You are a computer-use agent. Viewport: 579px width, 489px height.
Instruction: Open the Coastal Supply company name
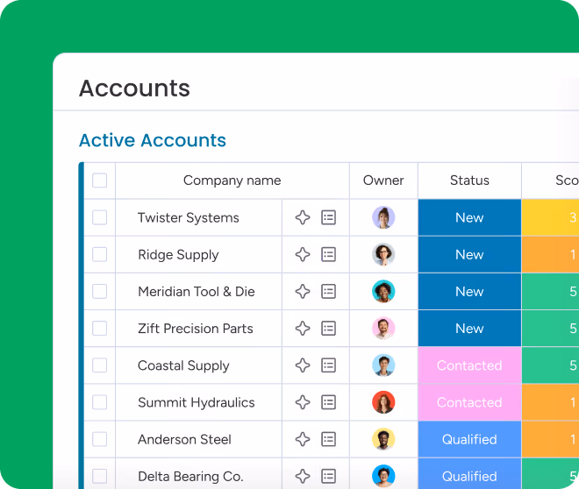coord(183,365)
